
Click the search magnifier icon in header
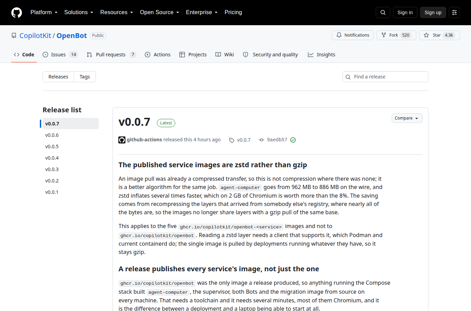click(383, 12)
